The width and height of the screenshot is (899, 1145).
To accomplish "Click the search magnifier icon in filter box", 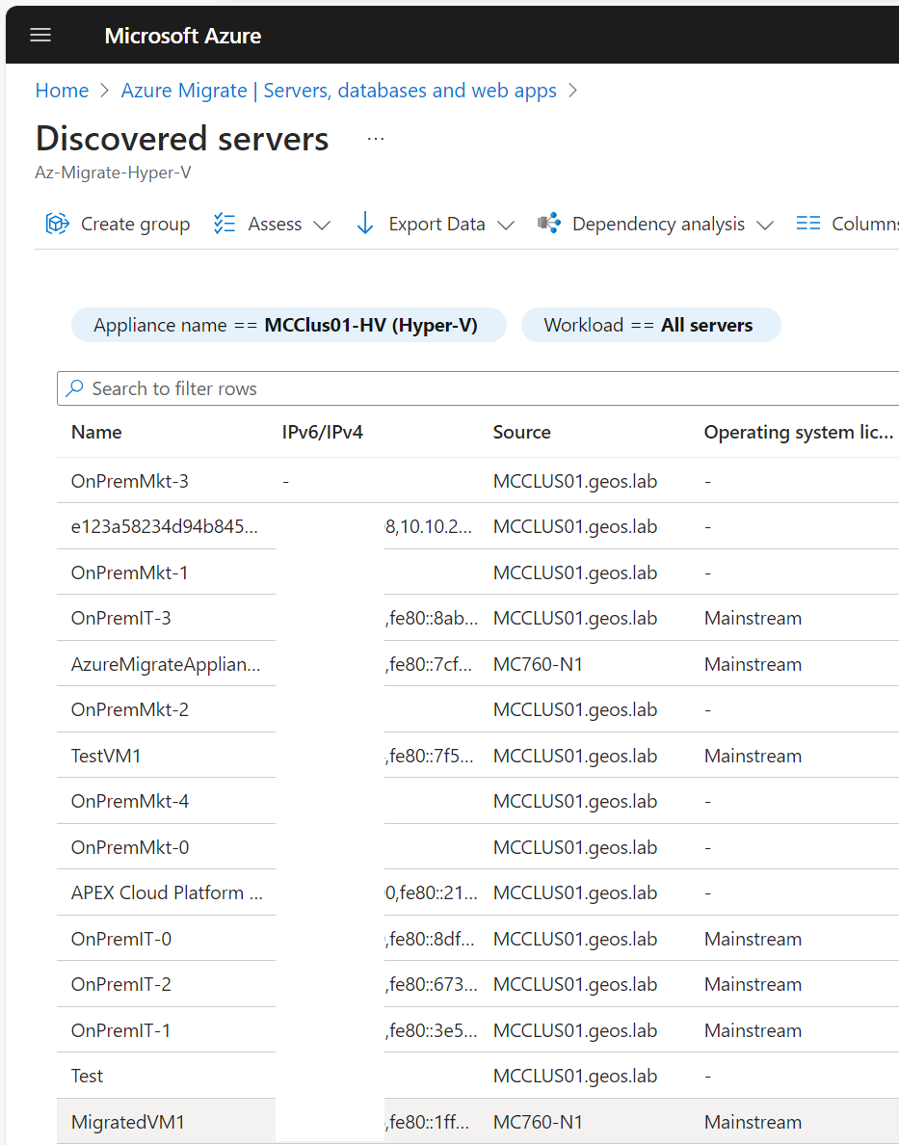I will point(76,387).
